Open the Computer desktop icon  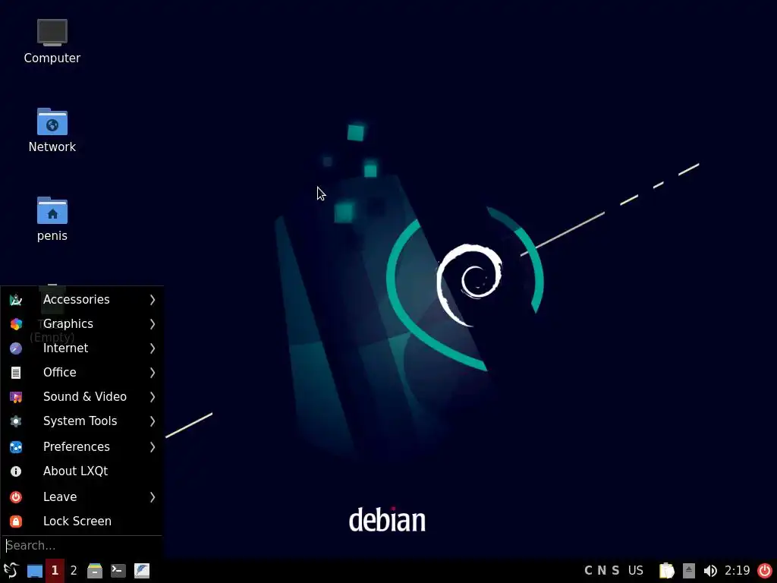[x=52, y=42]
